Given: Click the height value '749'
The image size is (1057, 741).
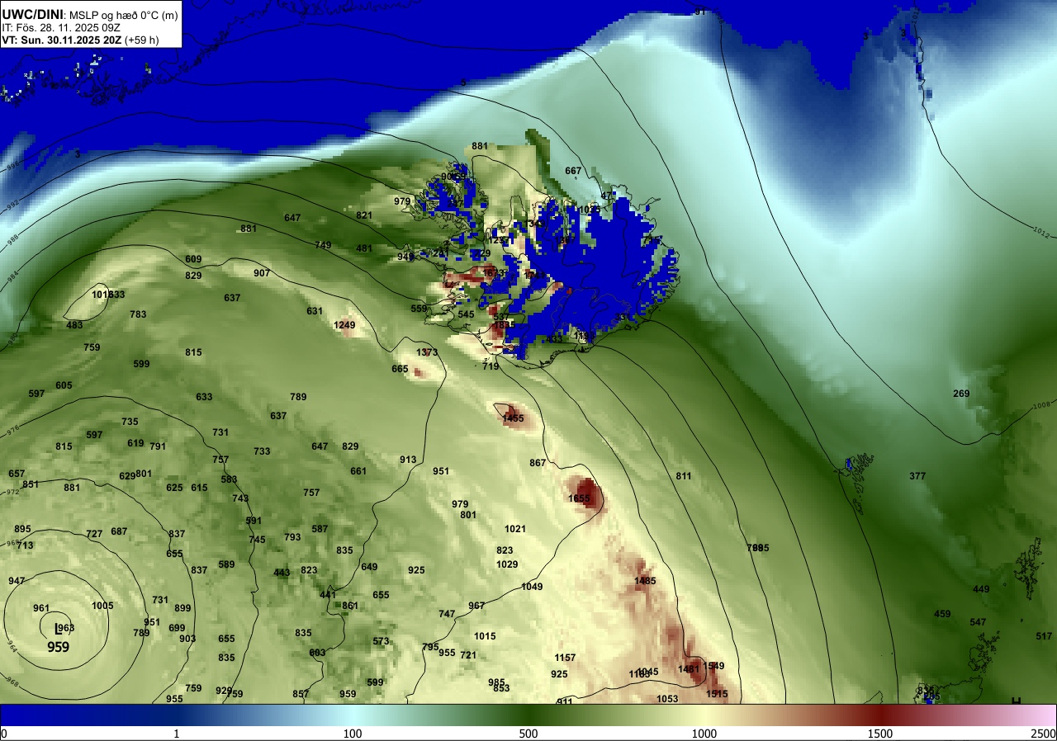Looking at the screenshot, I should pyautogui.click(x=323, y=245).
